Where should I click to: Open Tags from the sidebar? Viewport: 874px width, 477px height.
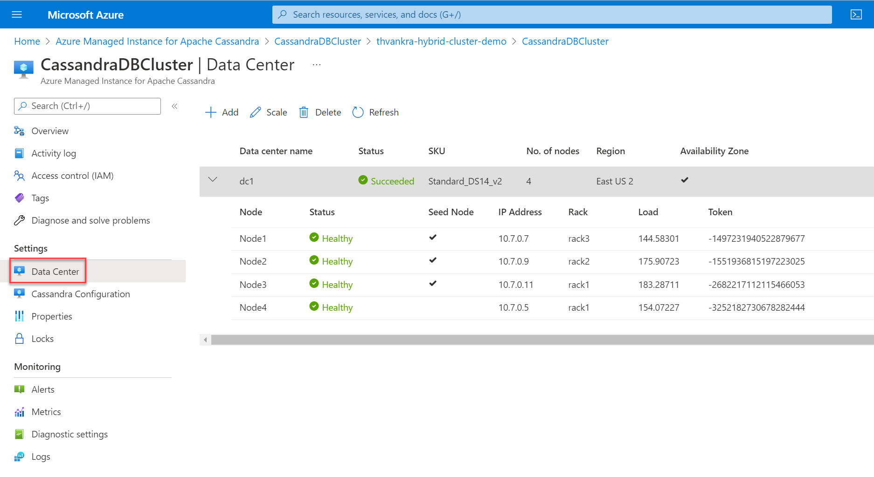[x=40, y=198]
